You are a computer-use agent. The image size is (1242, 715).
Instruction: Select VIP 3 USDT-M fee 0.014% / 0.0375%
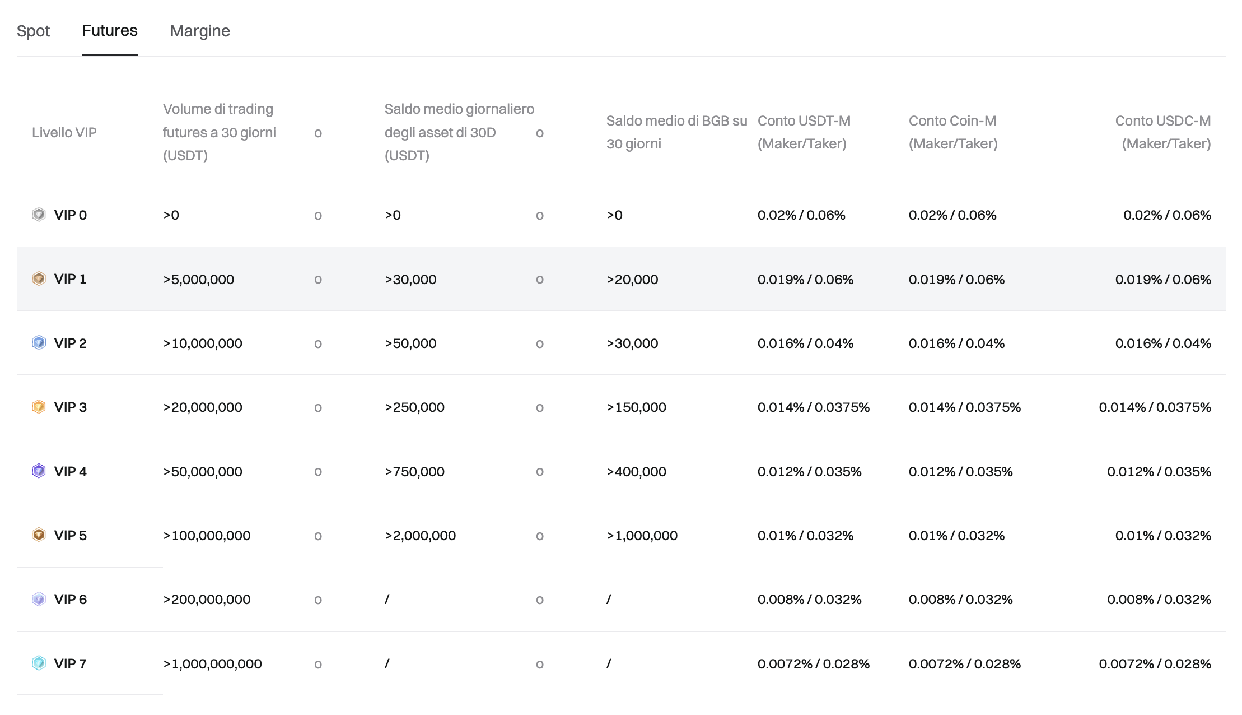pos(814,407)
